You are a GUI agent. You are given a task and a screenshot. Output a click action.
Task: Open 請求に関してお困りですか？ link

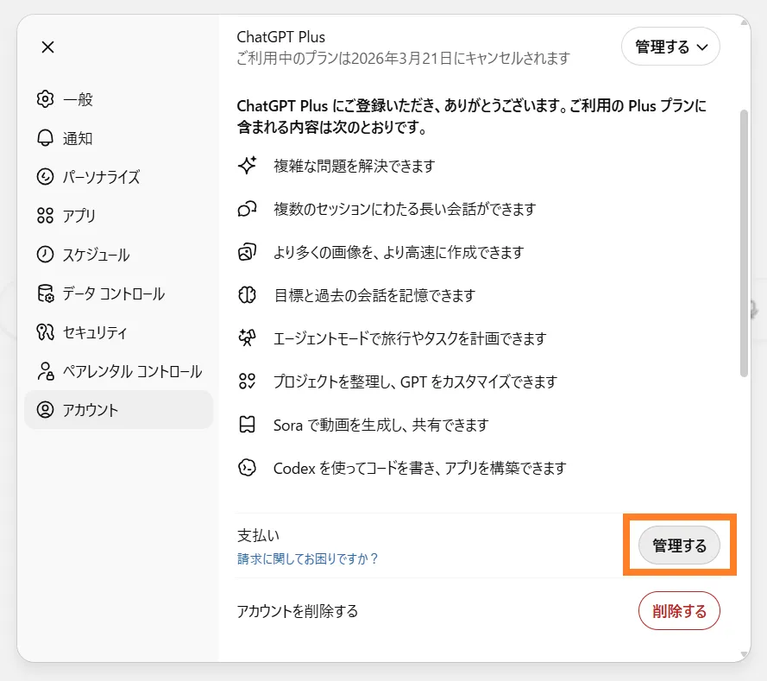click(x=308, y=558)
